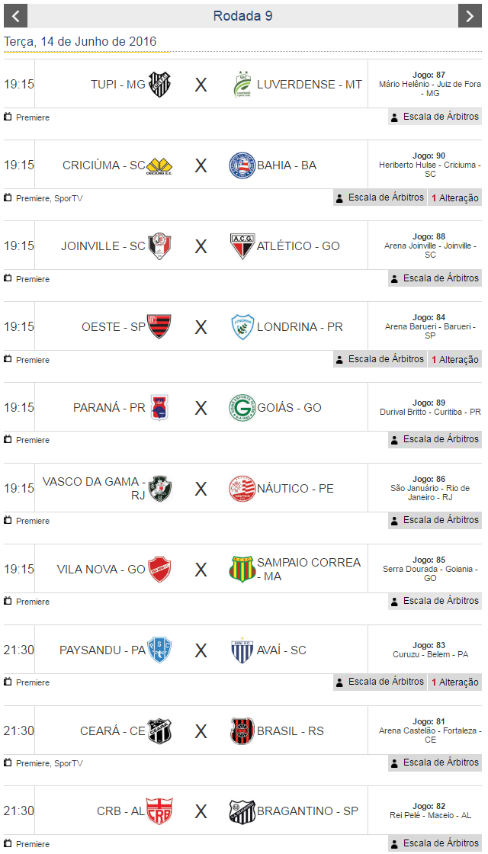
Task: Click the Atlético - GO team crest
Action: (242, 246)
